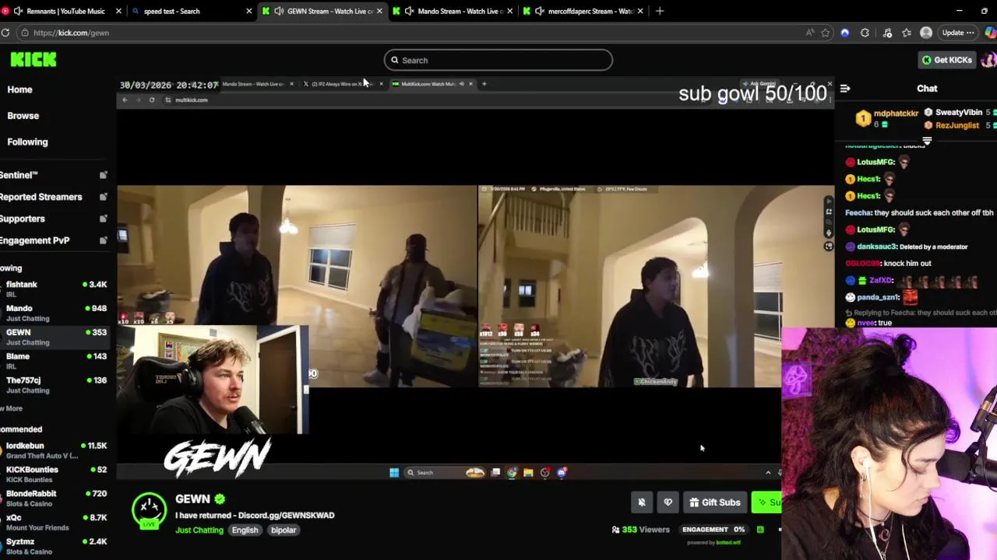Click the ENGAGEMENT 0% badge
The width and height of the screenshot is (997, 560).
pyautogui.click(x=713, y=530)
